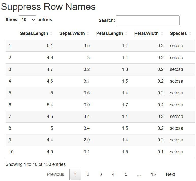The image size is (196, 181).
Task: Open page 4 of the table
Action: (x=113, y=174)
